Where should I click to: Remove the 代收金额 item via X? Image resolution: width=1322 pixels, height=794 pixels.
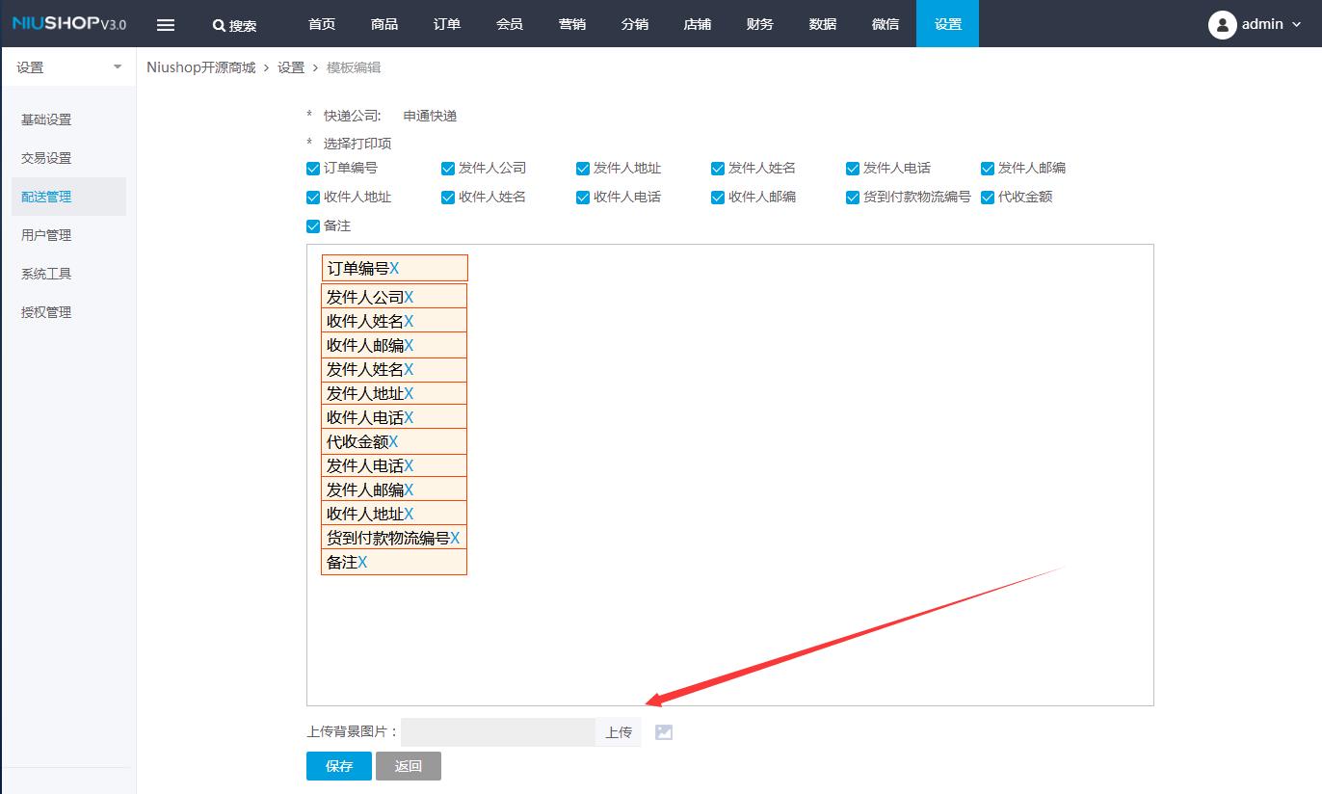pyautogui.click(x=393, y=442)
